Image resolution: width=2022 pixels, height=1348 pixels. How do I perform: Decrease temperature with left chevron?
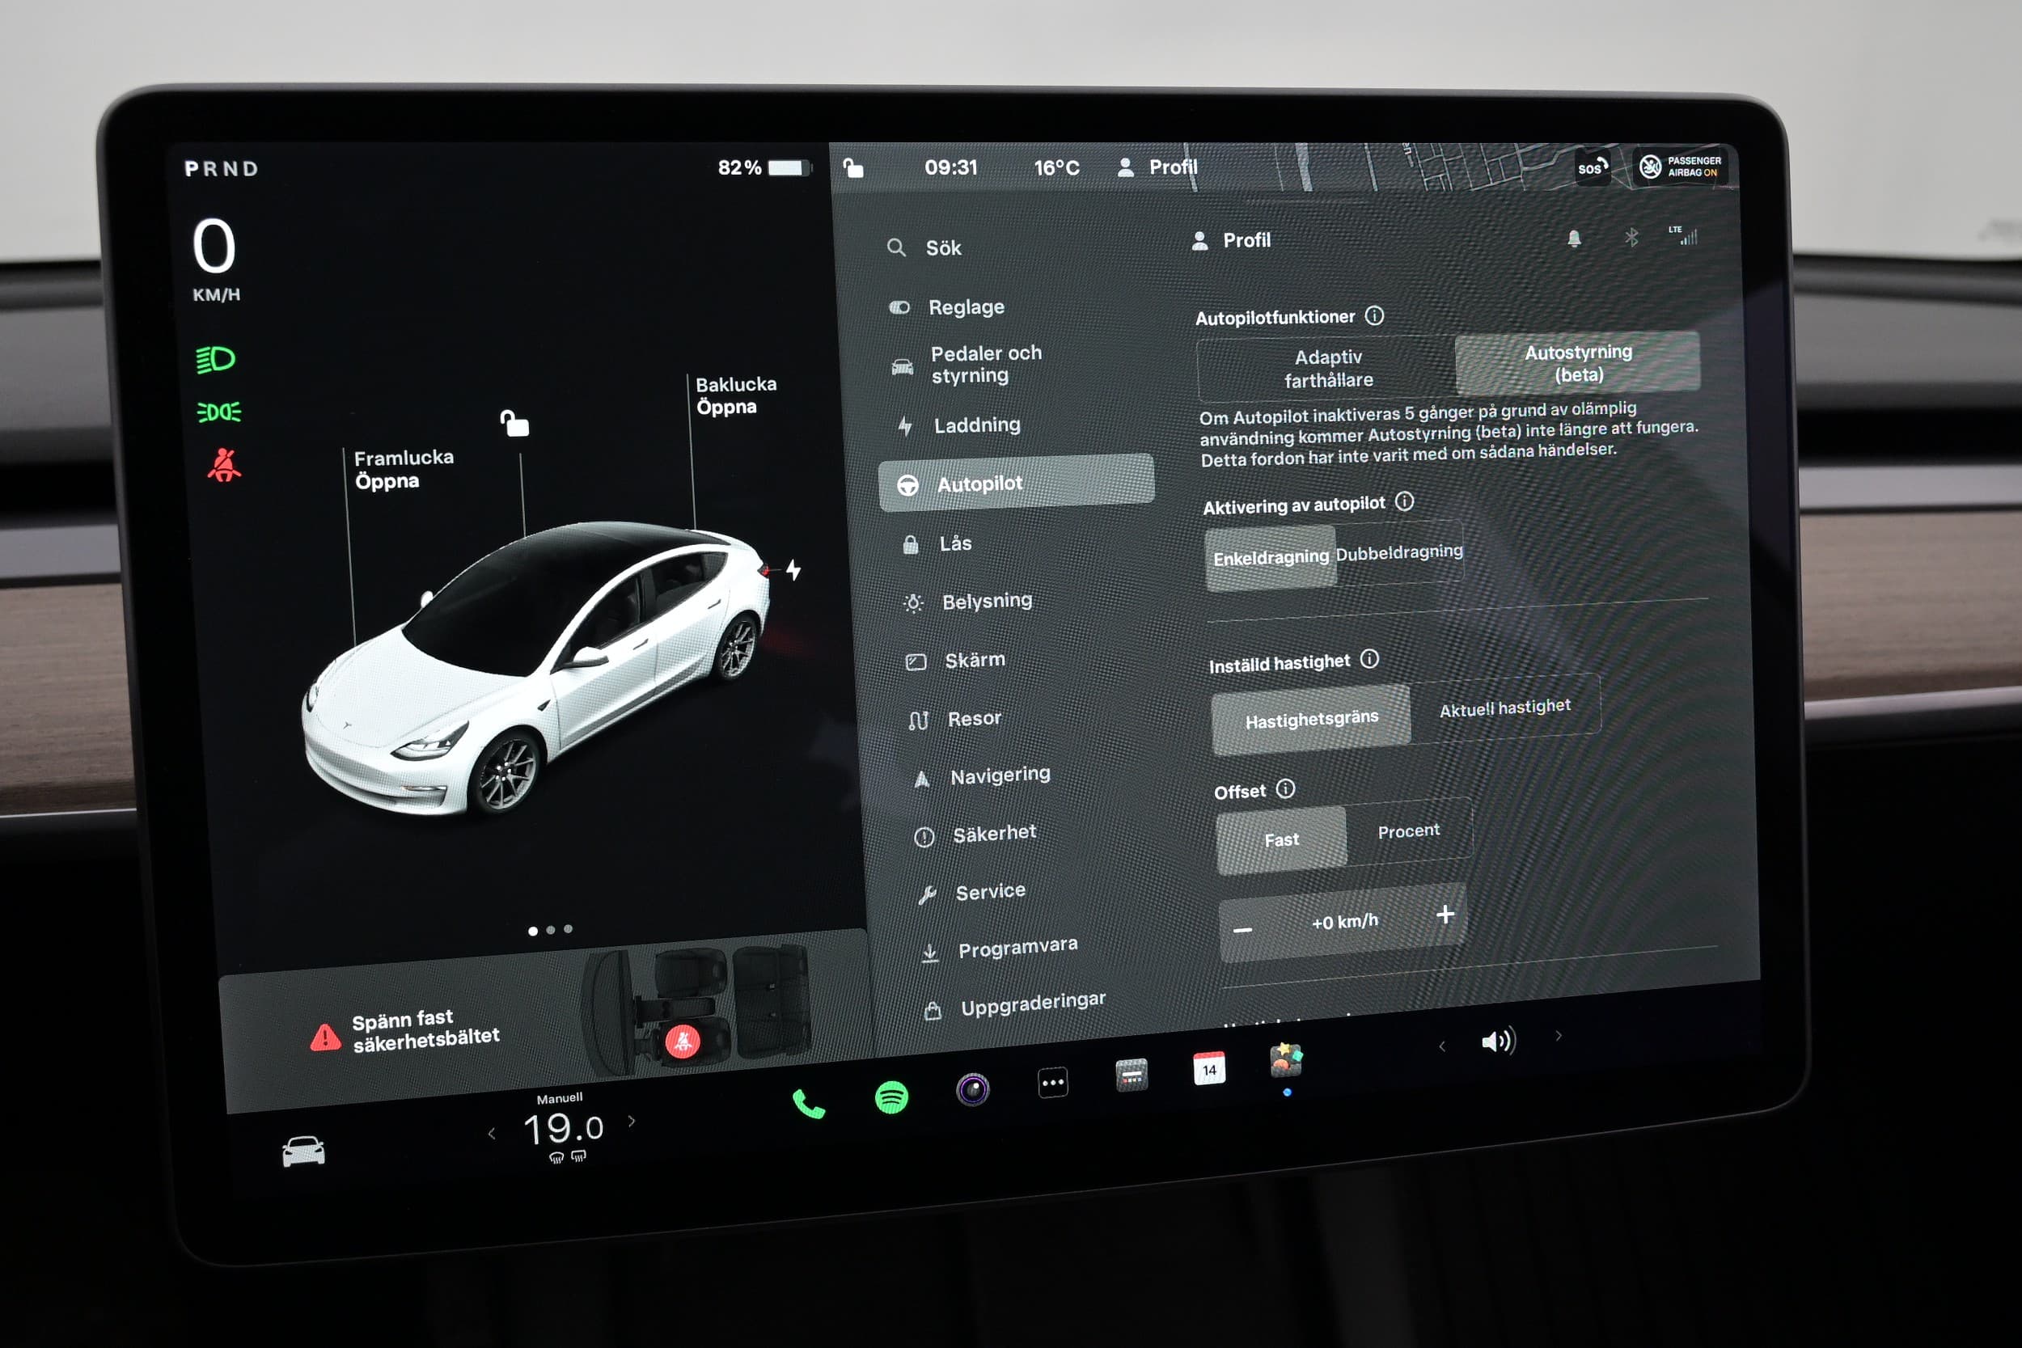(492, 1134)
